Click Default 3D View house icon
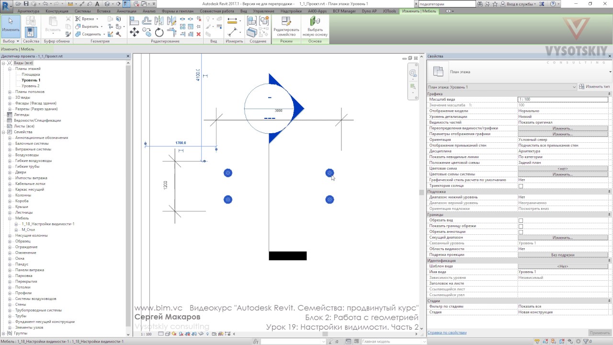 coord(108,4)
